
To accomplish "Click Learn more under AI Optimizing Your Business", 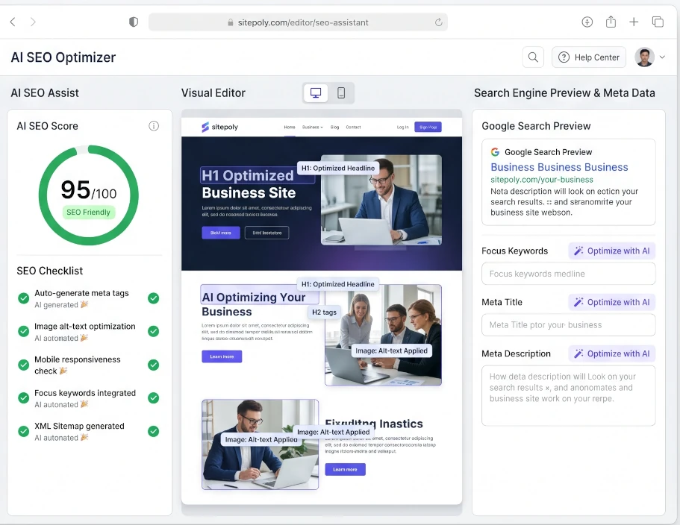I will coord(222,356).
